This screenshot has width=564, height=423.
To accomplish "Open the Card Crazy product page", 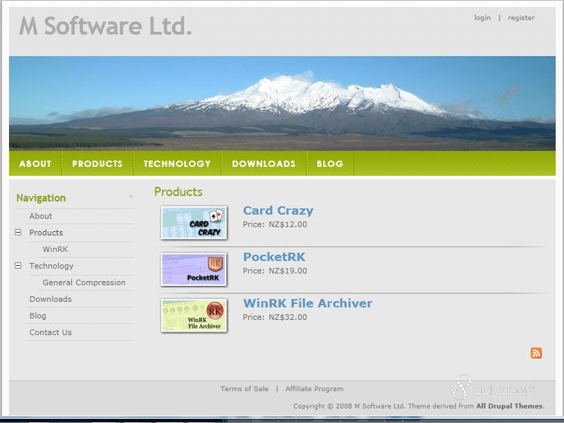I will click(278, 210).
